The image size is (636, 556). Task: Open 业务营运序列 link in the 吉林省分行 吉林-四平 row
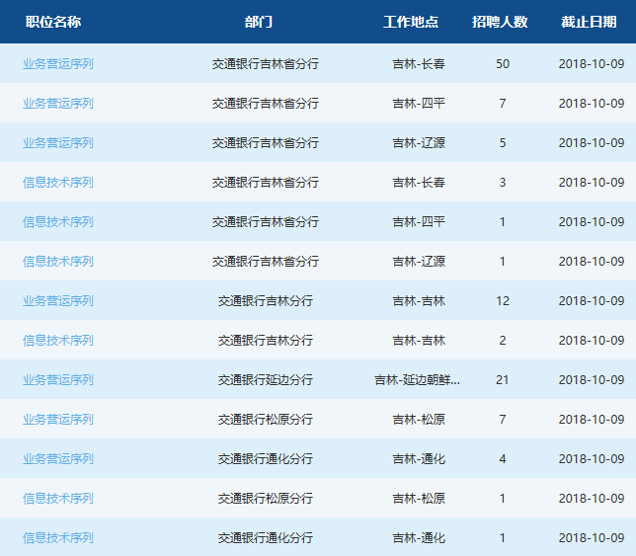point(58,104)
